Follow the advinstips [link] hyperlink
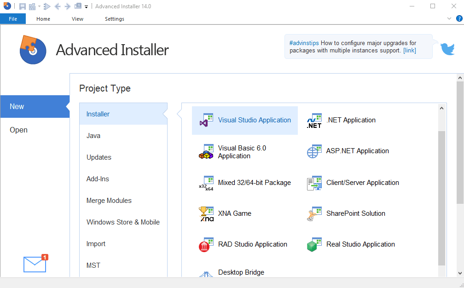Screen dimensions: 464x288 (x=409, y=50)
